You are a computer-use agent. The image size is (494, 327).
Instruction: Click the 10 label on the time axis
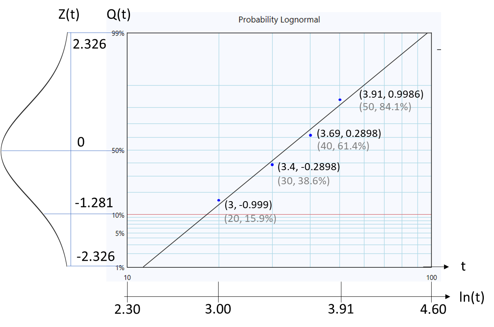point(127,278)
